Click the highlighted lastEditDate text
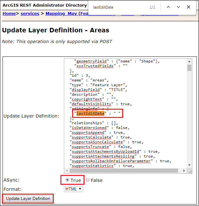Image resolution: width=199 pixels, height=206 pixels. coord(90,113)
